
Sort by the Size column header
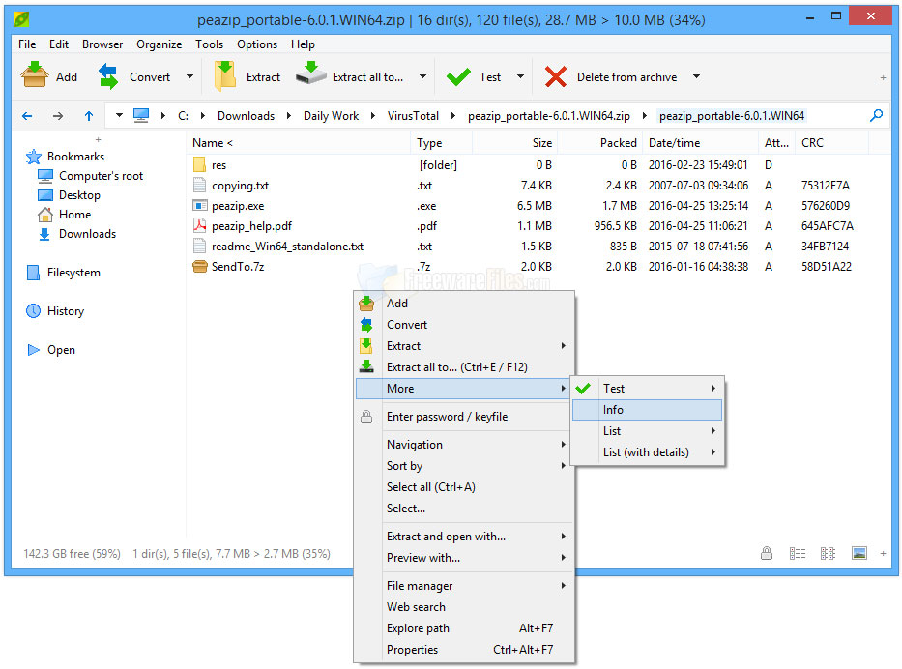pos(514,143)
